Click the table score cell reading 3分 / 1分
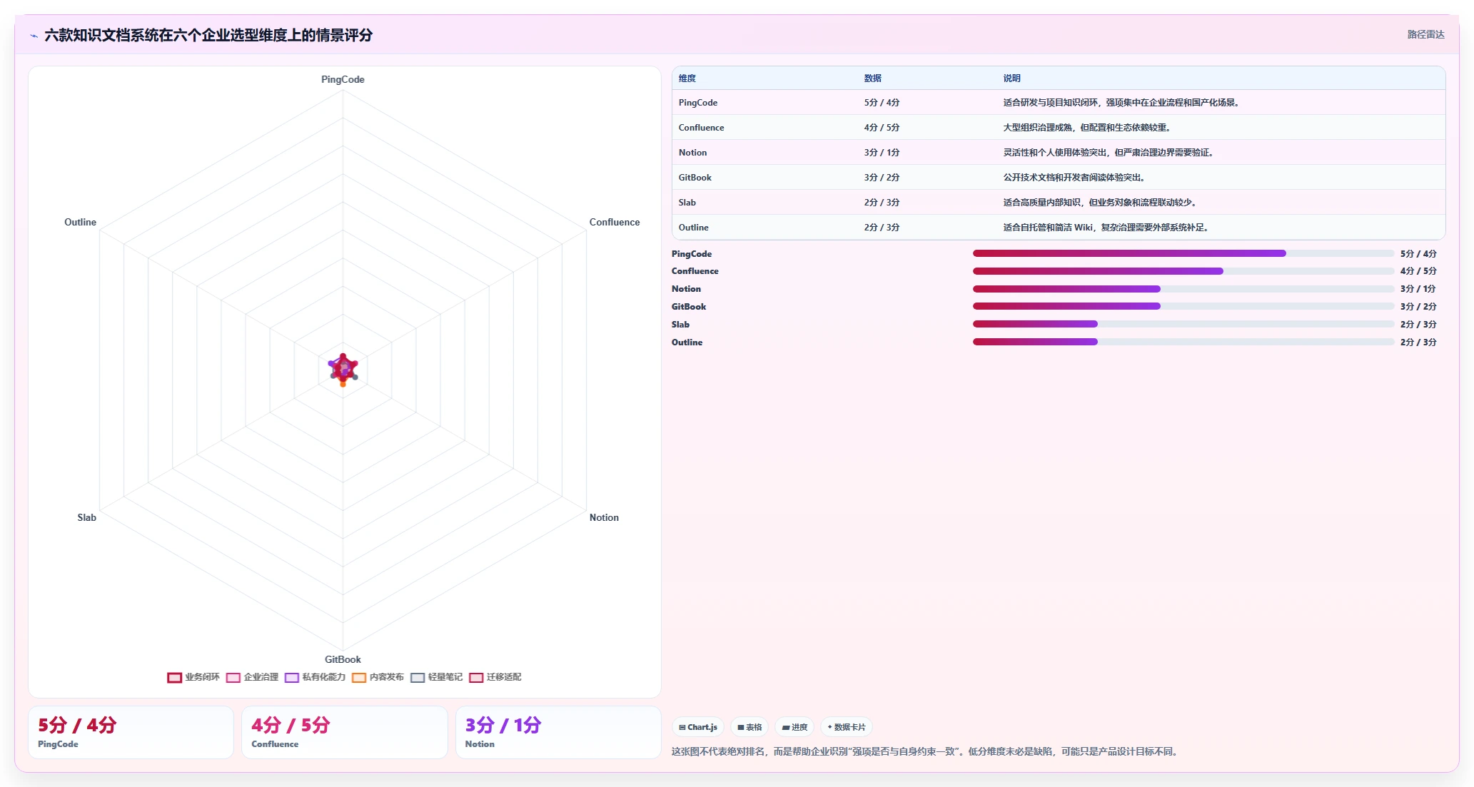The image size is (1474, 787). point(882,153)
